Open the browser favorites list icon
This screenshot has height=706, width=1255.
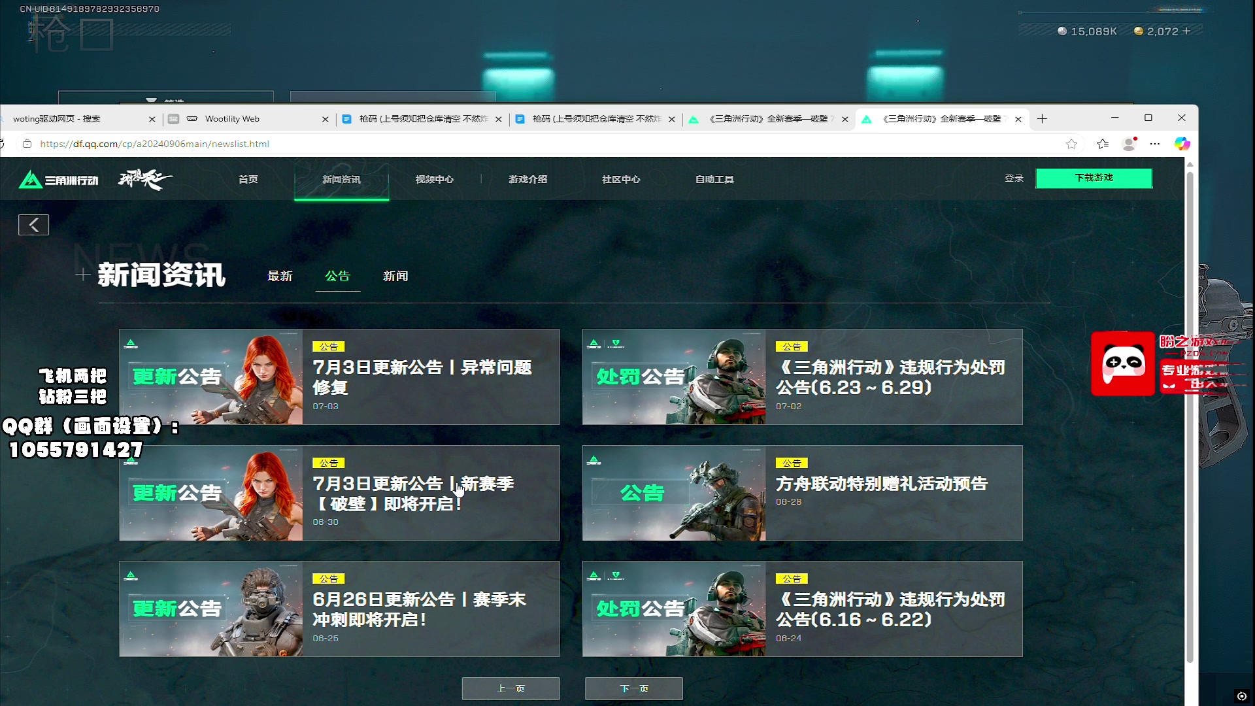pyautogui.click(x=1103, y=144)
